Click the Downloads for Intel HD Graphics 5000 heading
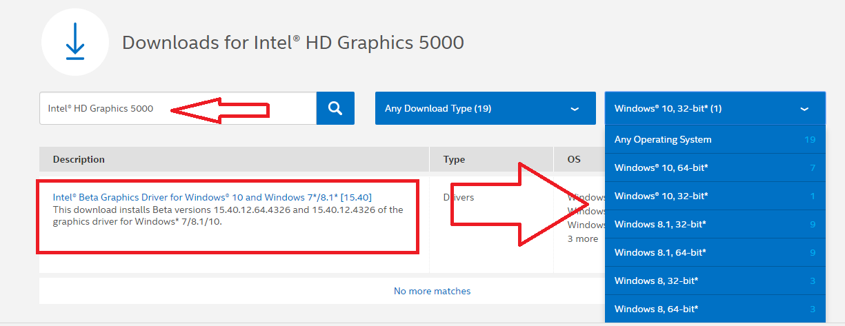845x326 pixels. [292, 43]
